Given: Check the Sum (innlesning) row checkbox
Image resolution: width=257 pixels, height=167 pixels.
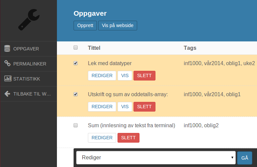Looking at the screenshot, I should [x=76, y=125].
